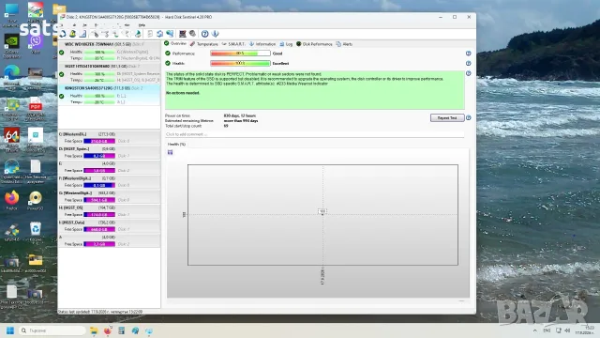This screenshot has width=600, height=338.
Task: Open the PDF desktop icon
Action: pos(36,109)
